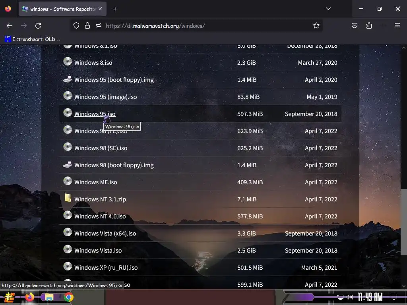Download Windows Vista.iso
407x305 pixels.
(98, 251)
